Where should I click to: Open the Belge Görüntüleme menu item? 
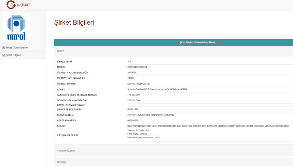tap(23, 47)
